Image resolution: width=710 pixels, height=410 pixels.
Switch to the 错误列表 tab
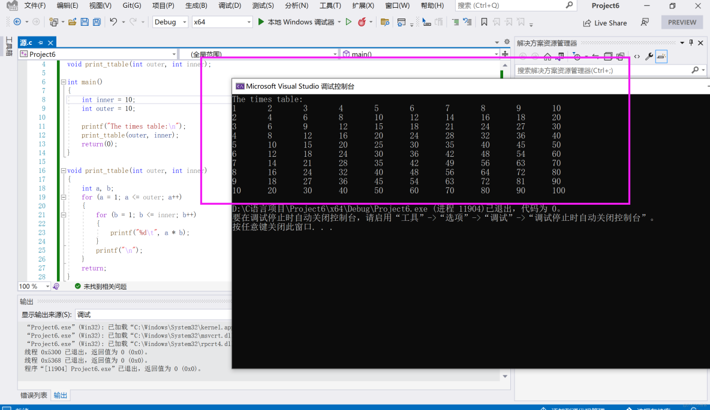point(34,396)
